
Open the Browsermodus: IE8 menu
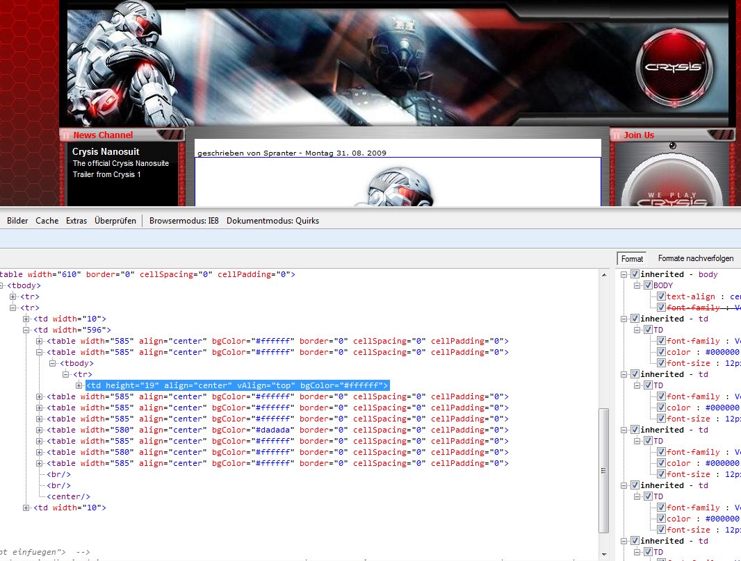[184, 221]
